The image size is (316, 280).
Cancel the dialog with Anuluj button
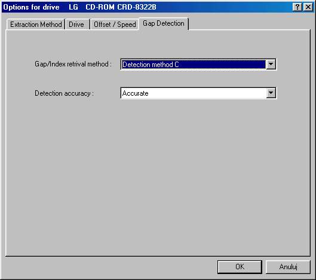[288, 267]
